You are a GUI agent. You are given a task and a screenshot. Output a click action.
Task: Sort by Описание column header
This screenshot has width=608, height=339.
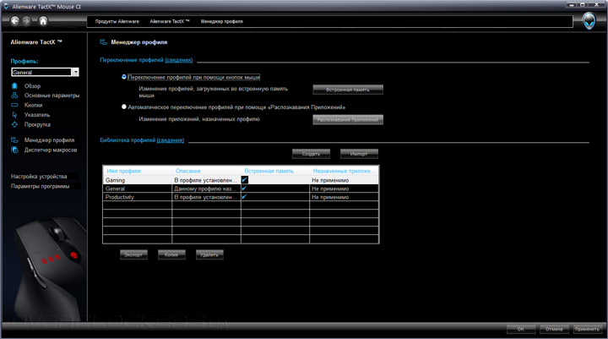coord(206,171)
